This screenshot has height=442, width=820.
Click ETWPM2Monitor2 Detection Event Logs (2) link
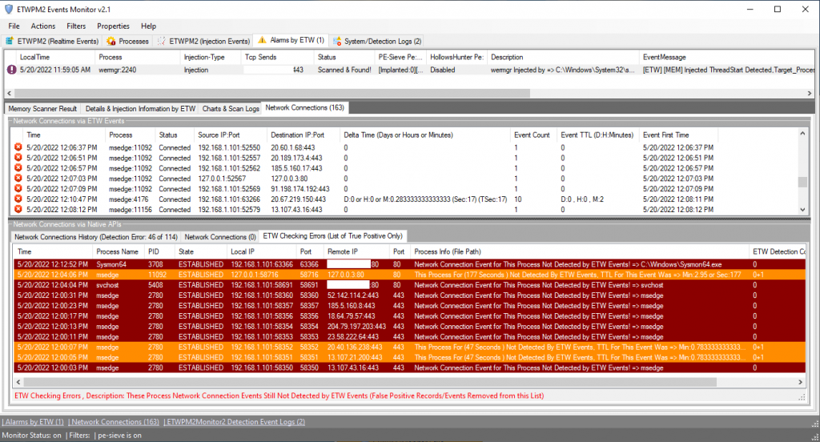[235, 422]
